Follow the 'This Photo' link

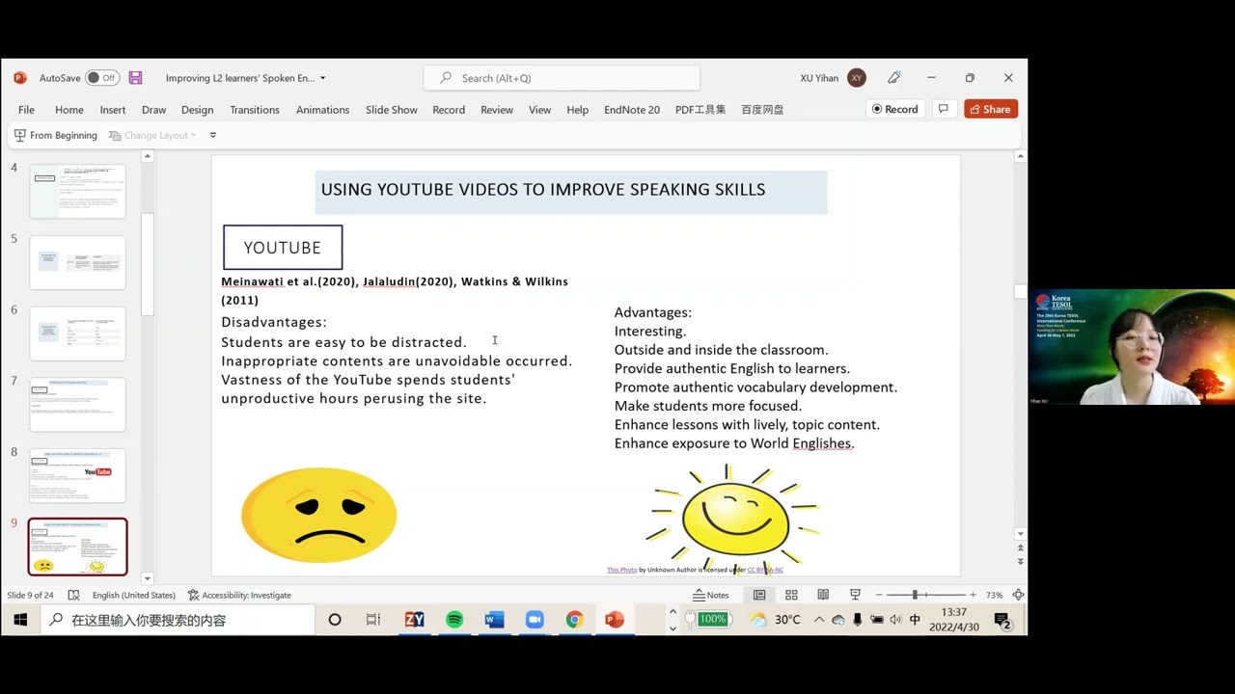622,570
